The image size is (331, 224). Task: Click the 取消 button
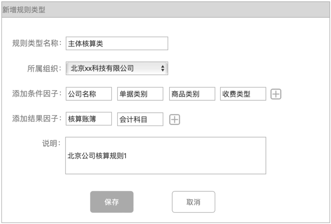point(193,202)
